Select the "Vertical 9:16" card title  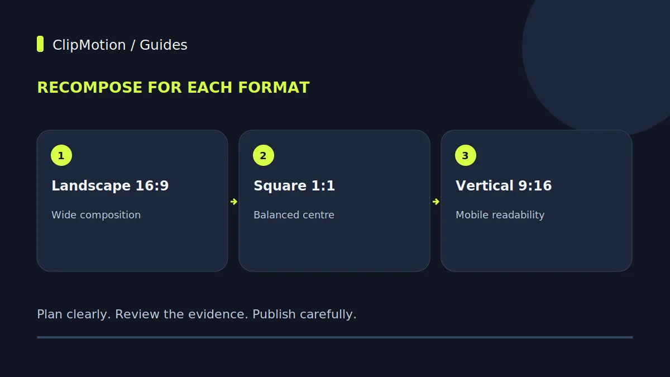[x=504, y=186]
